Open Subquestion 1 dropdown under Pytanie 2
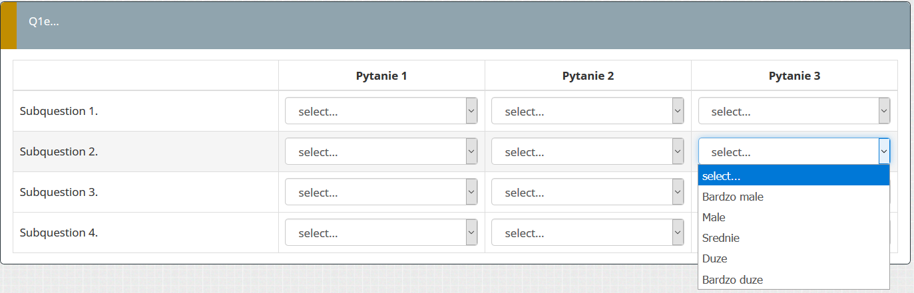The image size is (914, 293). tap(587, 111)
